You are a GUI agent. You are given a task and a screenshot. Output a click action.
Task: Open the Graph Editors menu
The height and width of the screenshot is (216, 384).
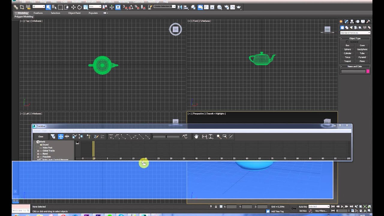(107, 2)
